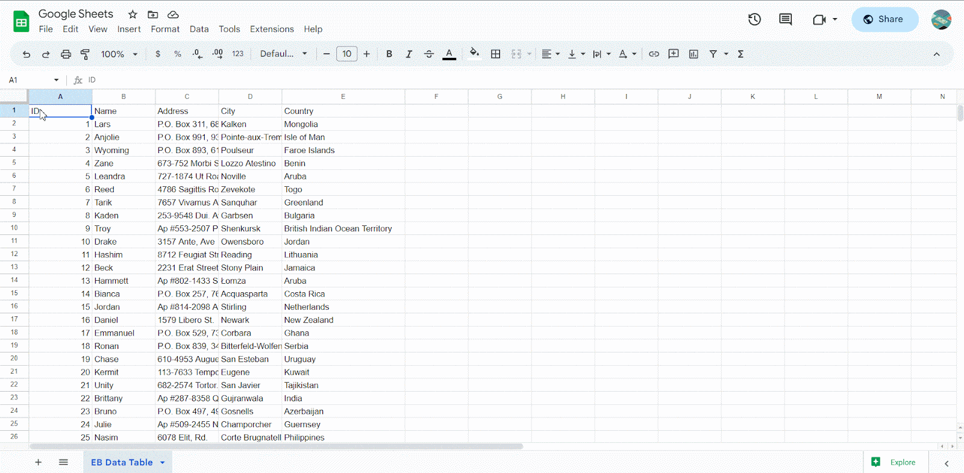Open the text color picker
Screen dimensions: 964x473
click(x=449, y=54)
